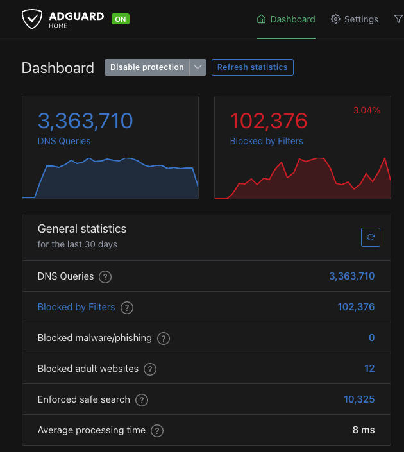Viewport: 404px width, 452px height.
Task: Click help icon beside Blocked adult websites
Action: (x=150, y=369)
